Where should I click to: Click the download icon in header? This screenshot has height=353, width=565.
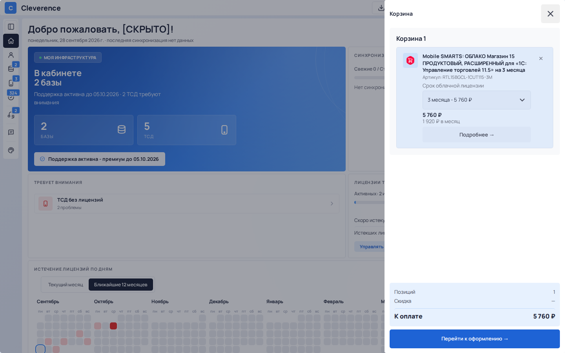pyautogui.click(x=380, y=8)
